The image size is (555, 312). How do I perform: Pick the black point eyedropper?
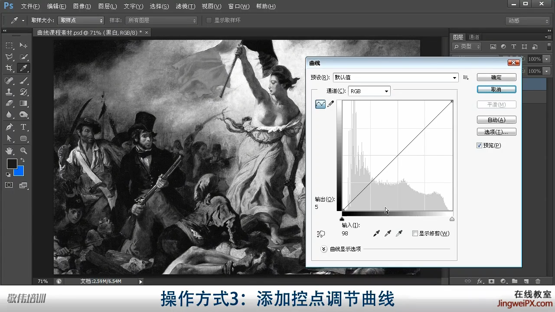pos(376,234)
